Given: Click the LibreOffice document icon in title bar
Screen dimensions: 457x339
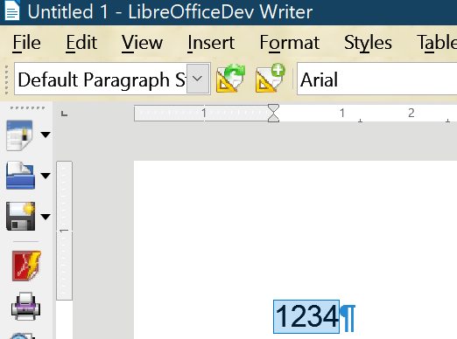Looking at the screenshot, I should pyautogui.click(x=12, y=10).
